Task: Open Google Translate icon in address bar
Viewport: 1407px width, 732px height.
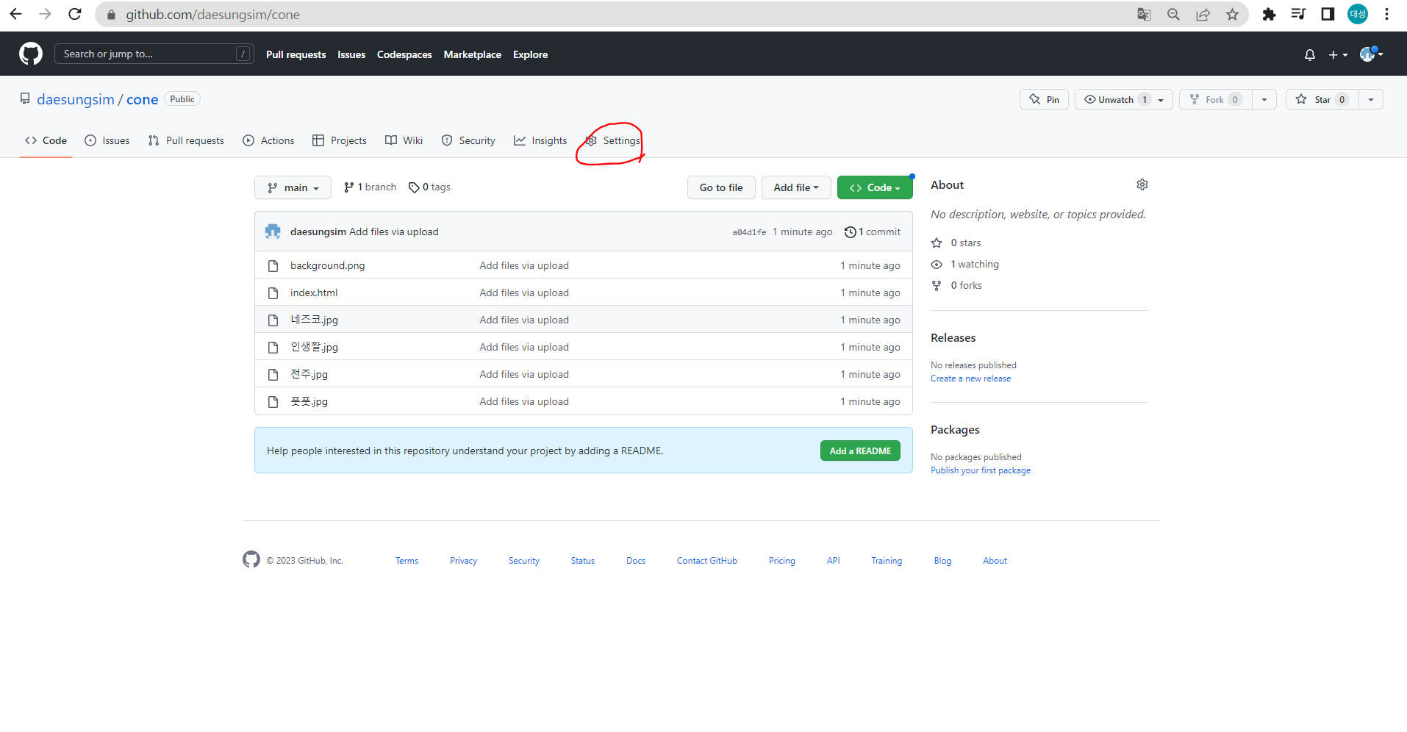Action: click(x=1144, y=14)
